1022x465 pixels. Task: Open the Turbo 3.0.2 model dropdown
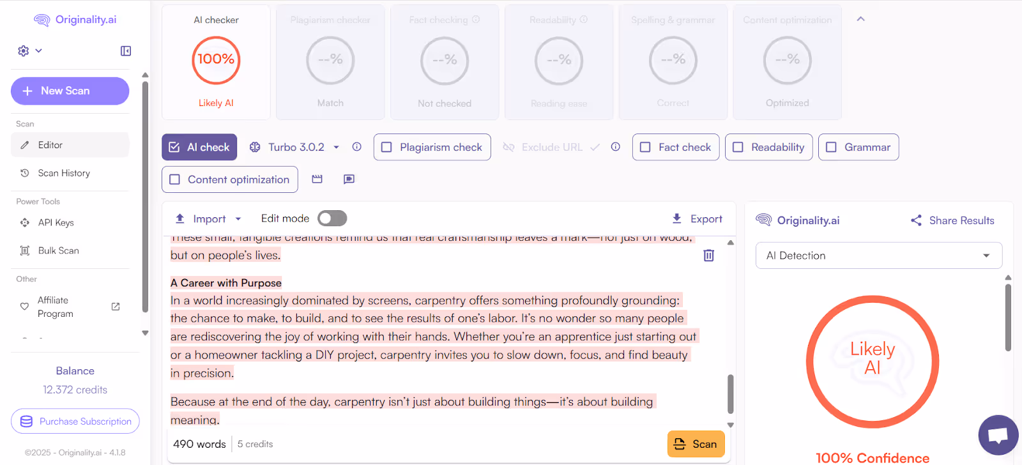point(294,147)
